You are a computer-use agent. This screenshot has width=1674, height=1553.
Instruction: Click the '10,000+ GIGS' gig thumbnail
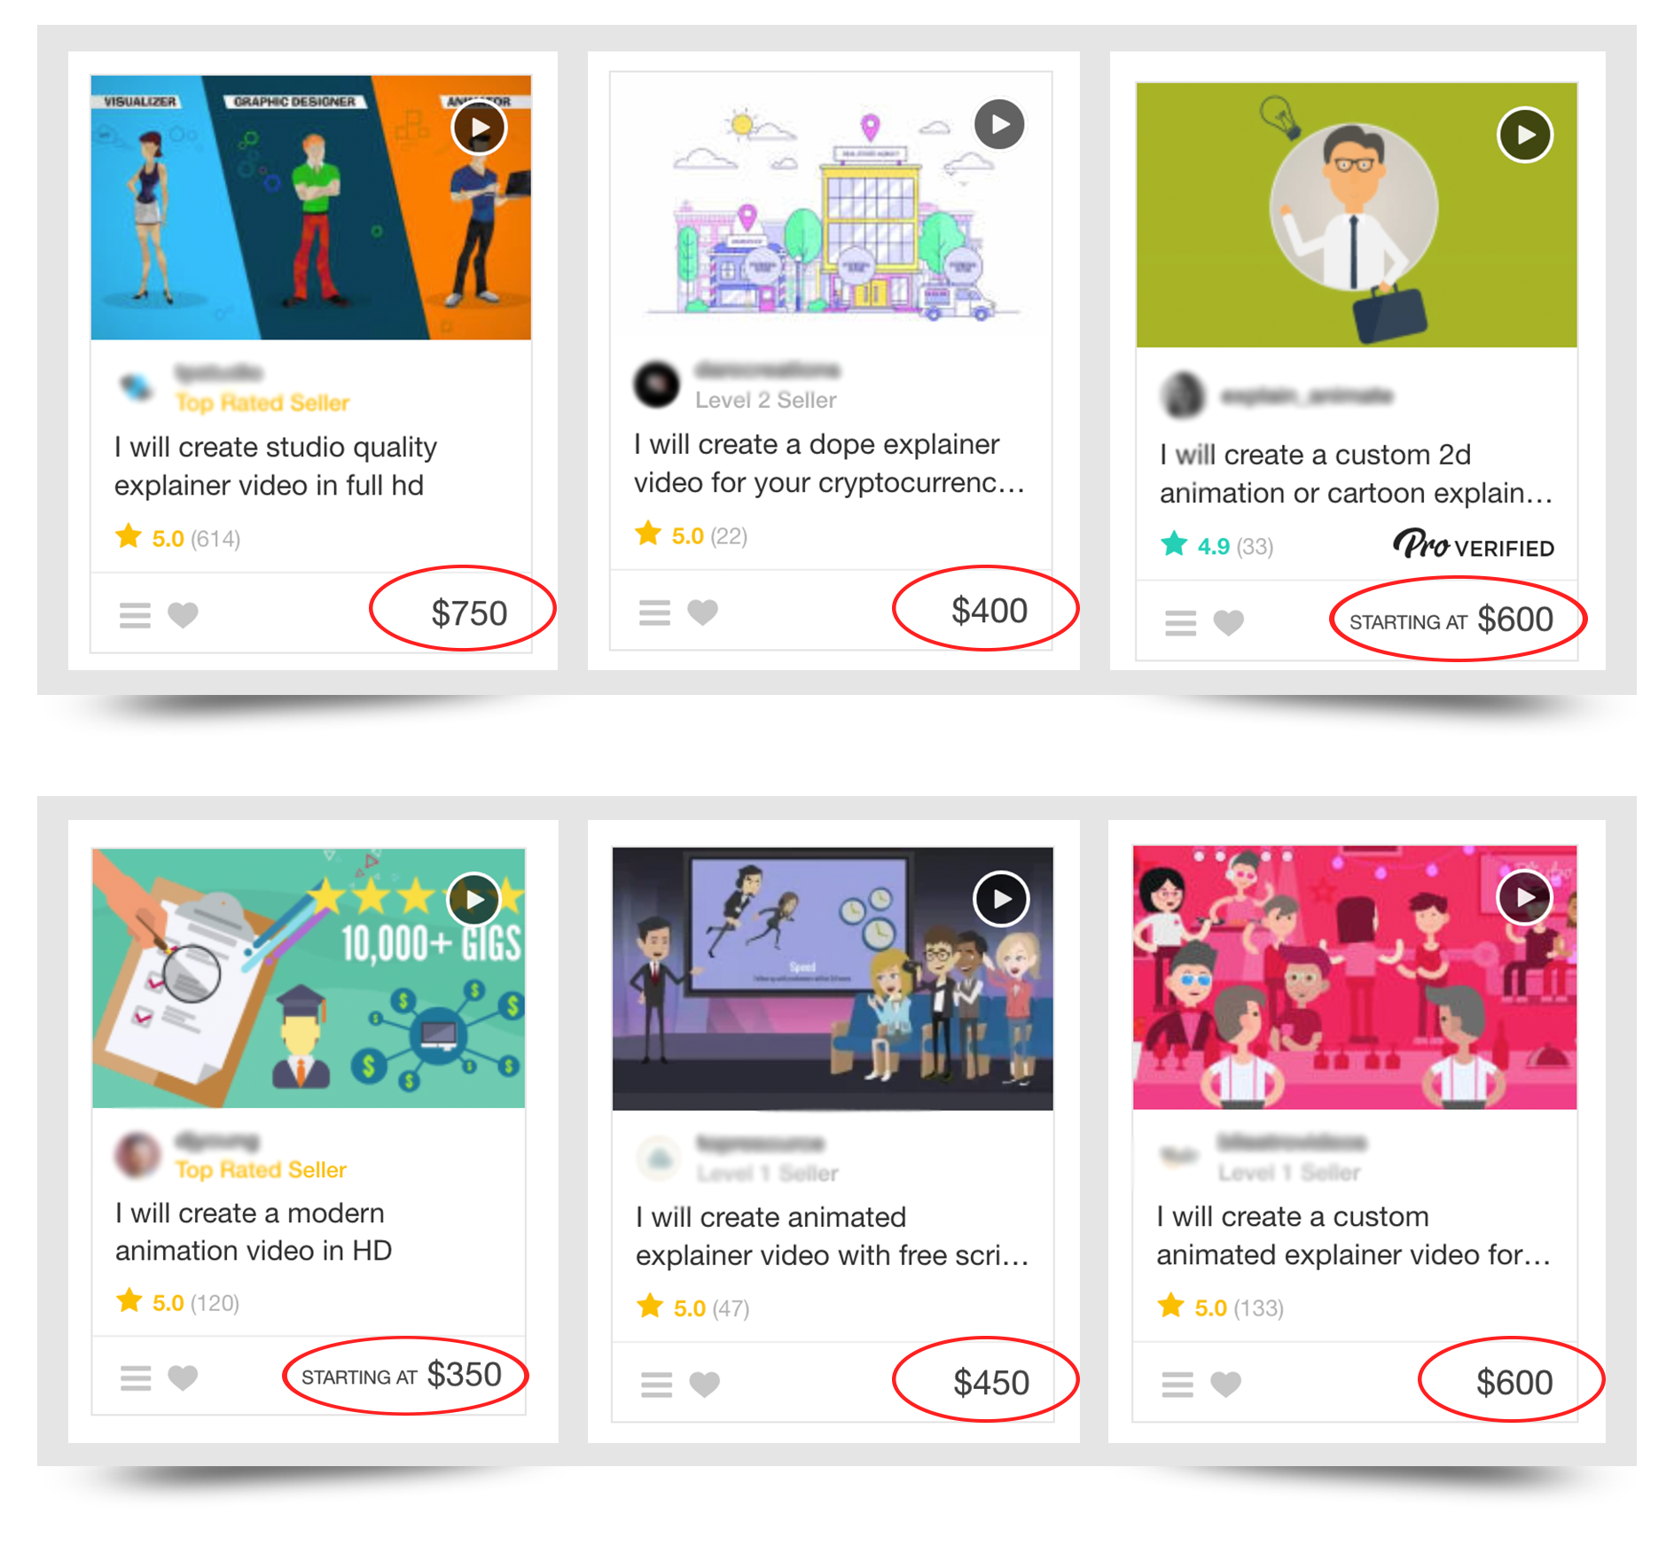(x=309, y=978)
